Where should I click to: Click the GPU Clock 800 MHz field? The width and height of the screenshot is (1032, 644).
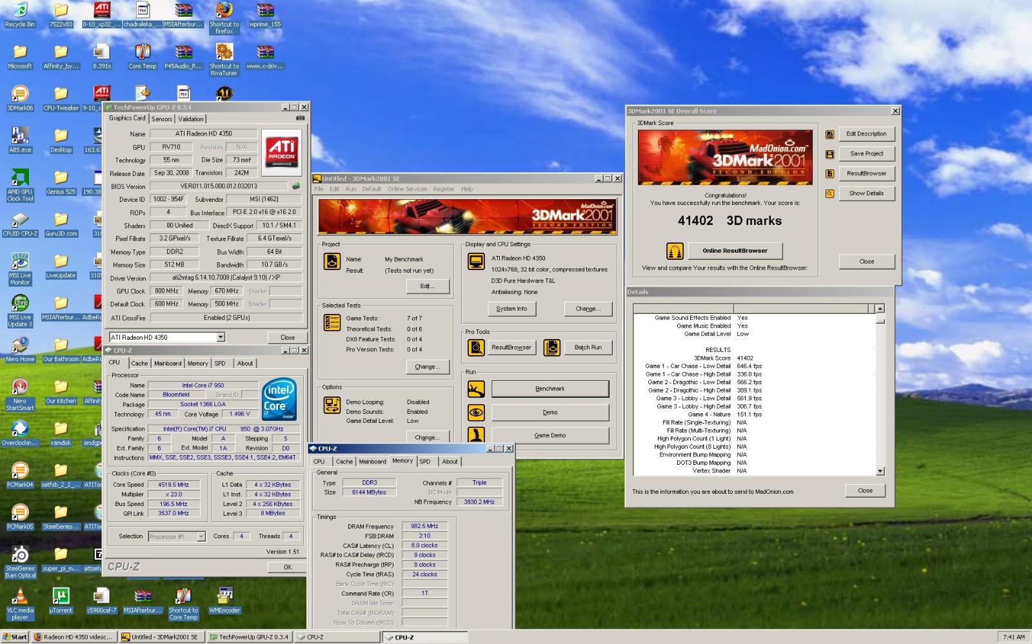pyautogui.click(x=167, y=291)
